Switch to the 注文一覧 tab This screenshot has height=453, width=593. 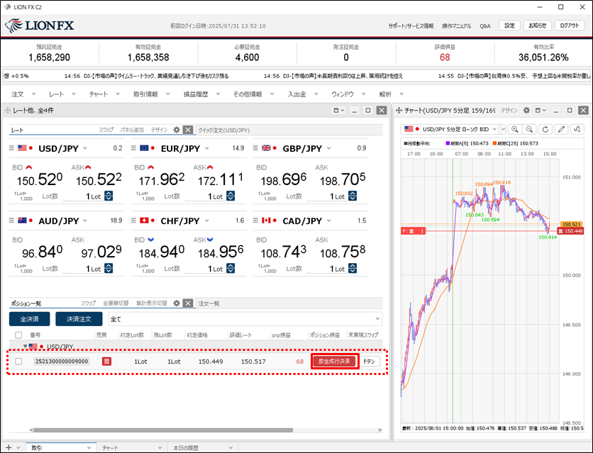[x=209, y=303]
